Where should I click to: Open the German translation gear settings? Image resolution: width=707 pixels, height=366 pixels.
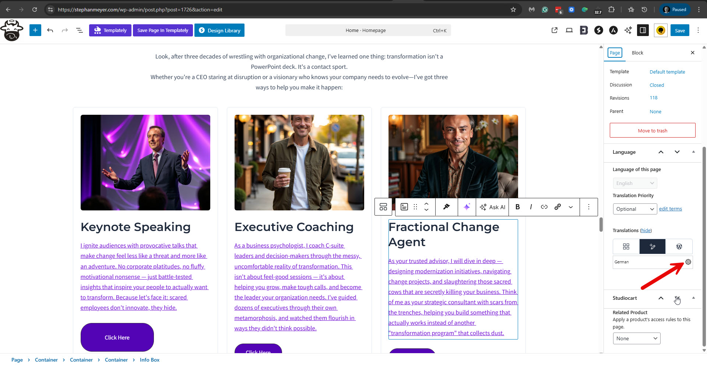pyautogui.click(x=688, y=262)
